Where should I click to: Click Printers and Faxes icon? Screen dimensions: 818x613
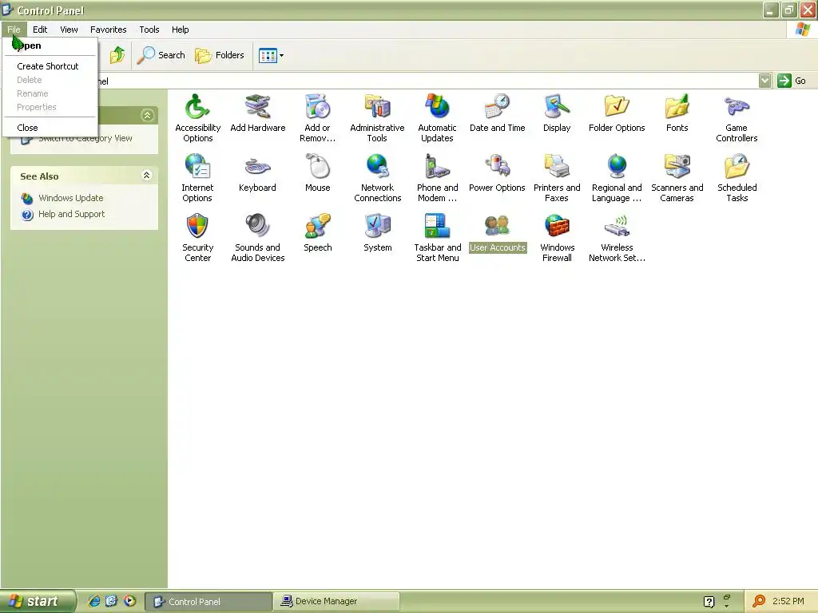coord(557,167)
